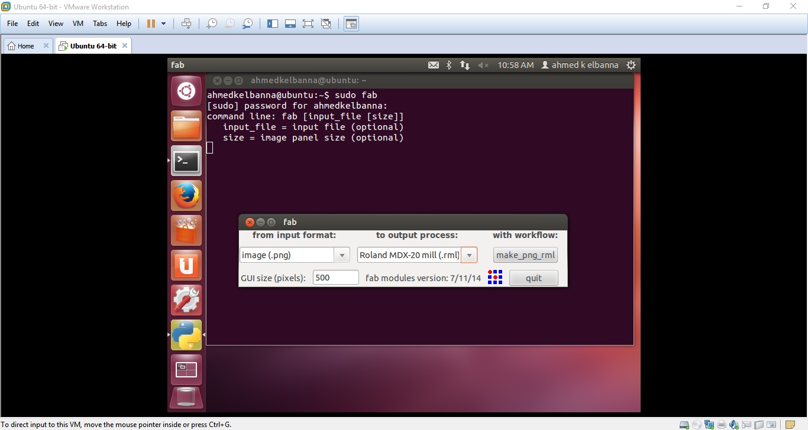Image resolution: width=808 pixels, height=430 pixels.
Task: Click the network adapter status icon
Action: (x=709, y=425)
